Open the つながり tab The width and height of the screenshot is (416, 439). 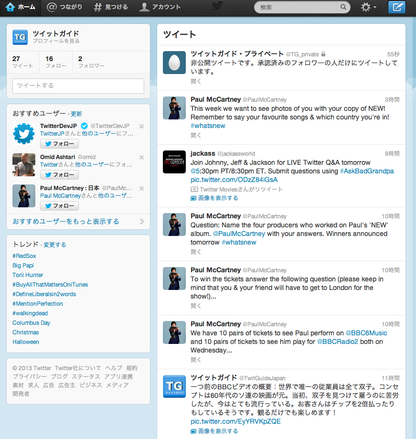64,7
